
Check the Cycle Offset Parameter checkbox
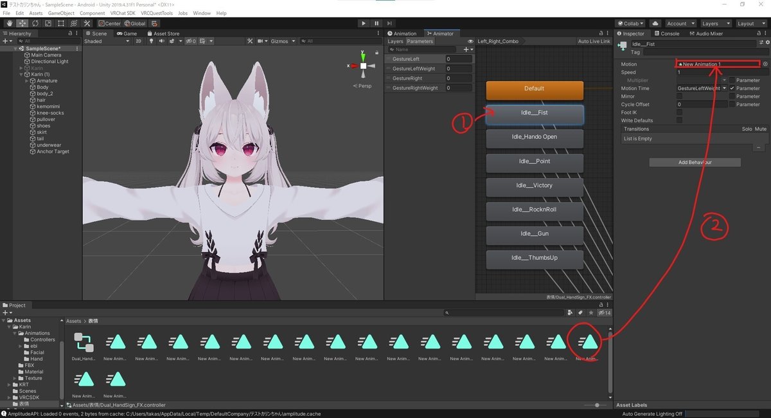[732, 104]
